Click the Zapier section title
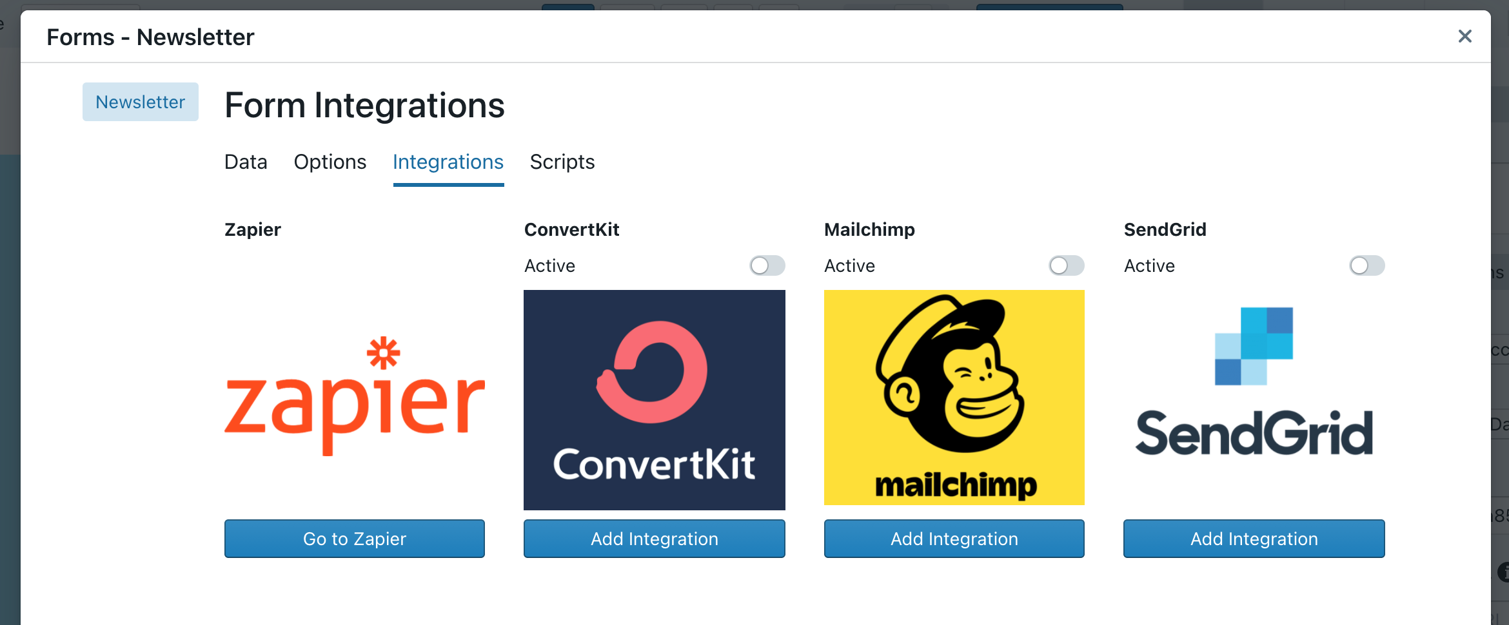Viewport: 1509px width, 625px height. 253,229
